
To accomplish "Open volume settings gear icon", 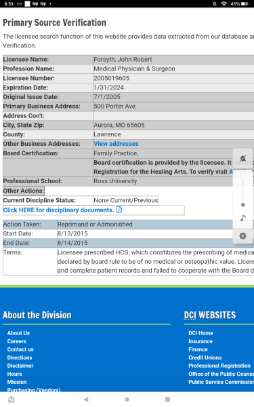I will tap(243, 236).
